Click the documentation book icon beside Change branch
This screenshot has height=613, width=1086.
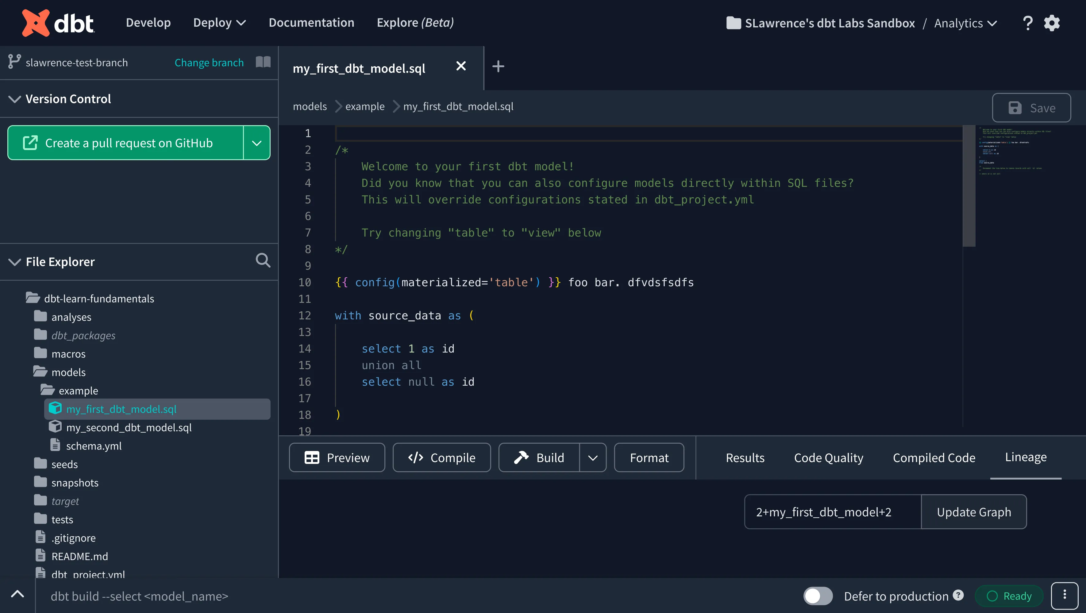pyautogui.click(x=263, y=62)
